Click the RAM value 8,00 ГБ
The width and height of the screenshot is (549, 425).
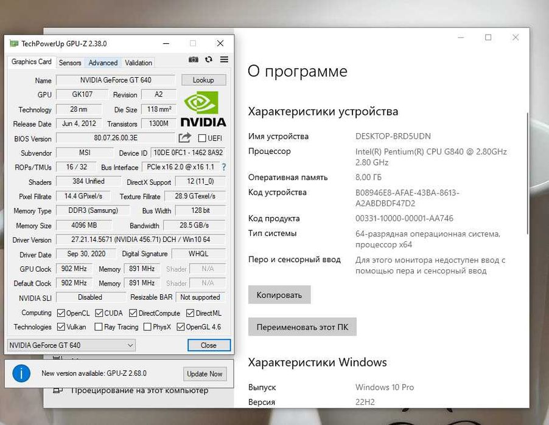[x=368, y=178]
